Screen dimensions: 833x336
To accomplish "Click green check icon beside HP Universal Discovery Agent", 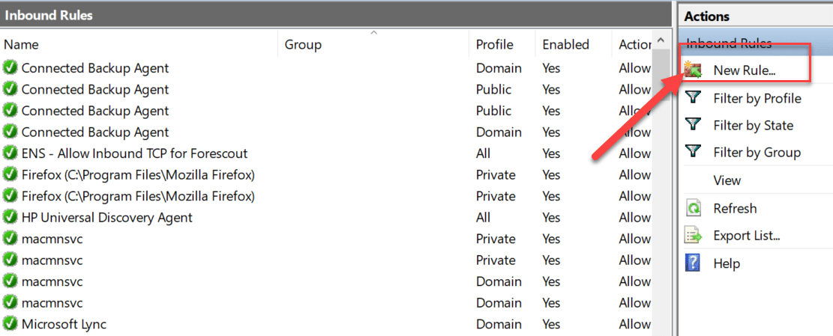I will 10,218.
